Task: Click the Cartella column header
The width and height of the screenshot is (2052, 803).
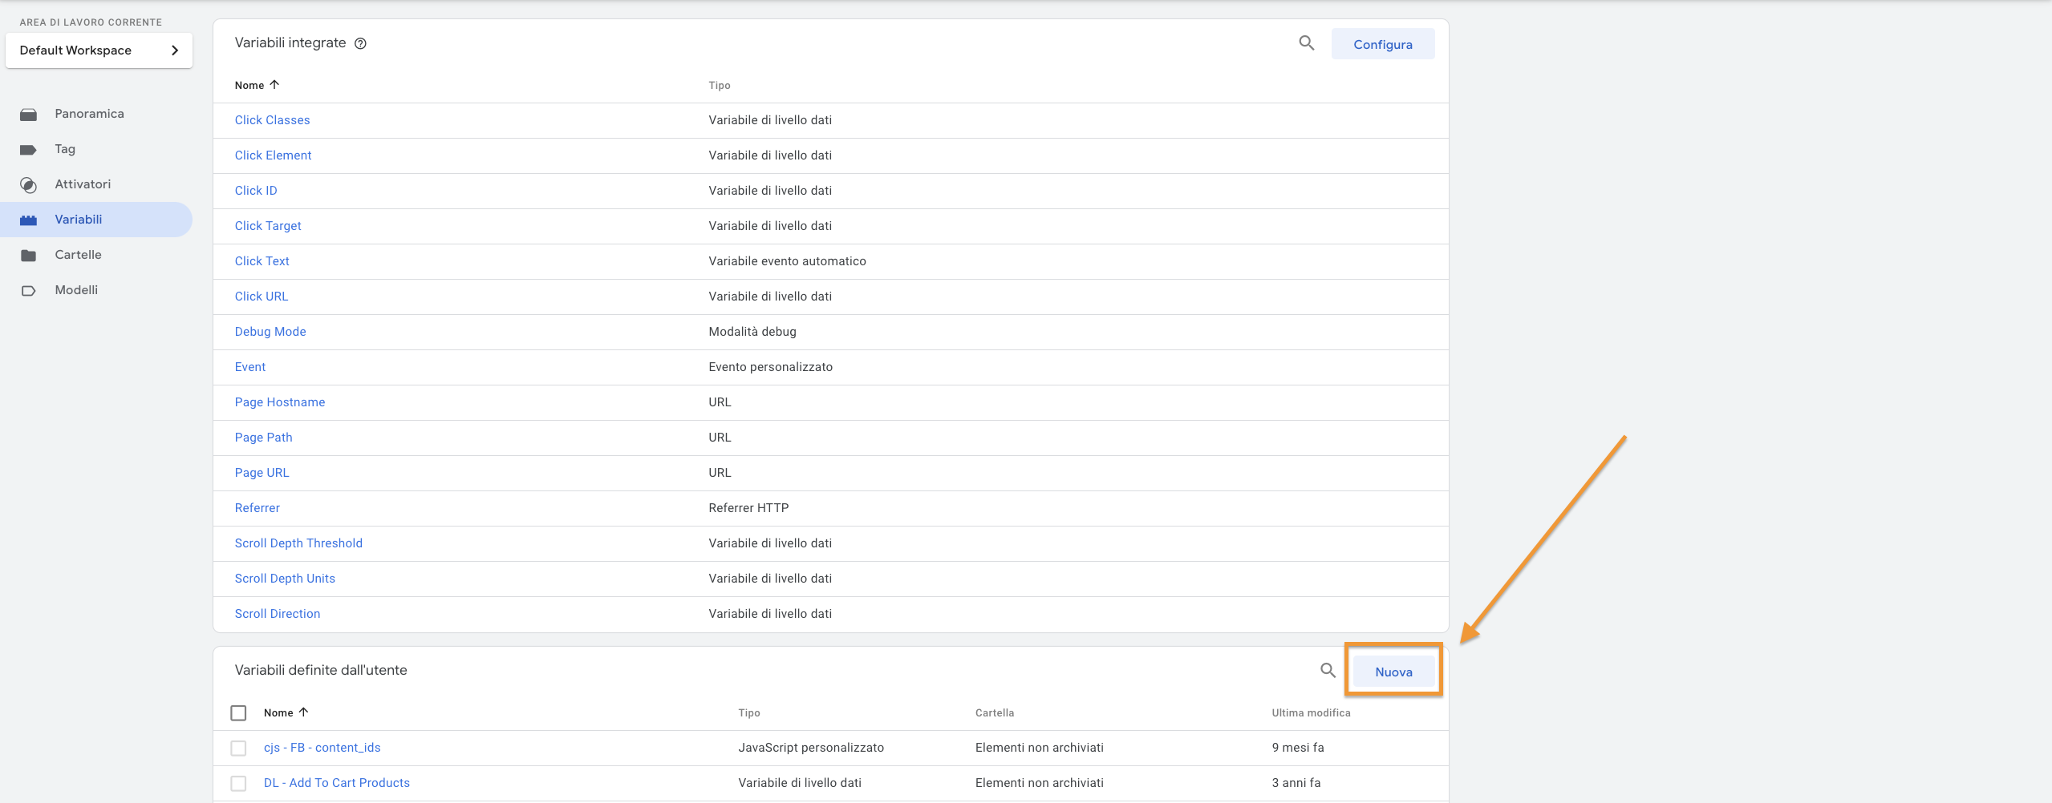Action: pos(995,712)
